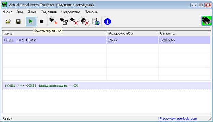
Task: Open About info with the blue 'i' icon
Action: [108, 22]
